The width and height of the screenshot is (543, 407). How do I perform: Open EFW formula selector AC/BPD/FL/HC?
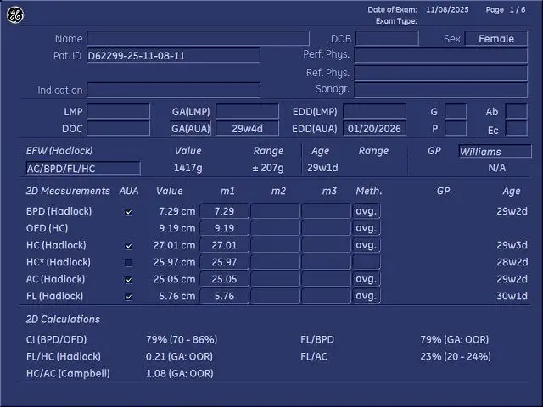(x=83, y=169)
